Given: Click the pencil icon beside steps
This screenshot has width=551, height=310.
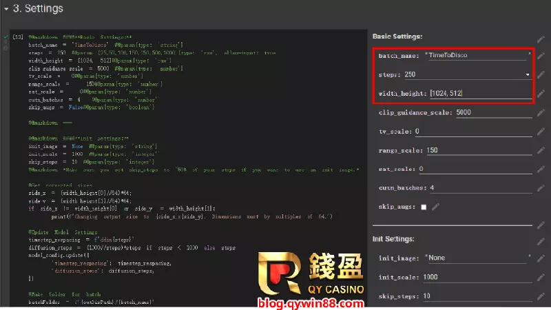Looking at the screenshot, I should pyautogui.click(x=541, y=74).
